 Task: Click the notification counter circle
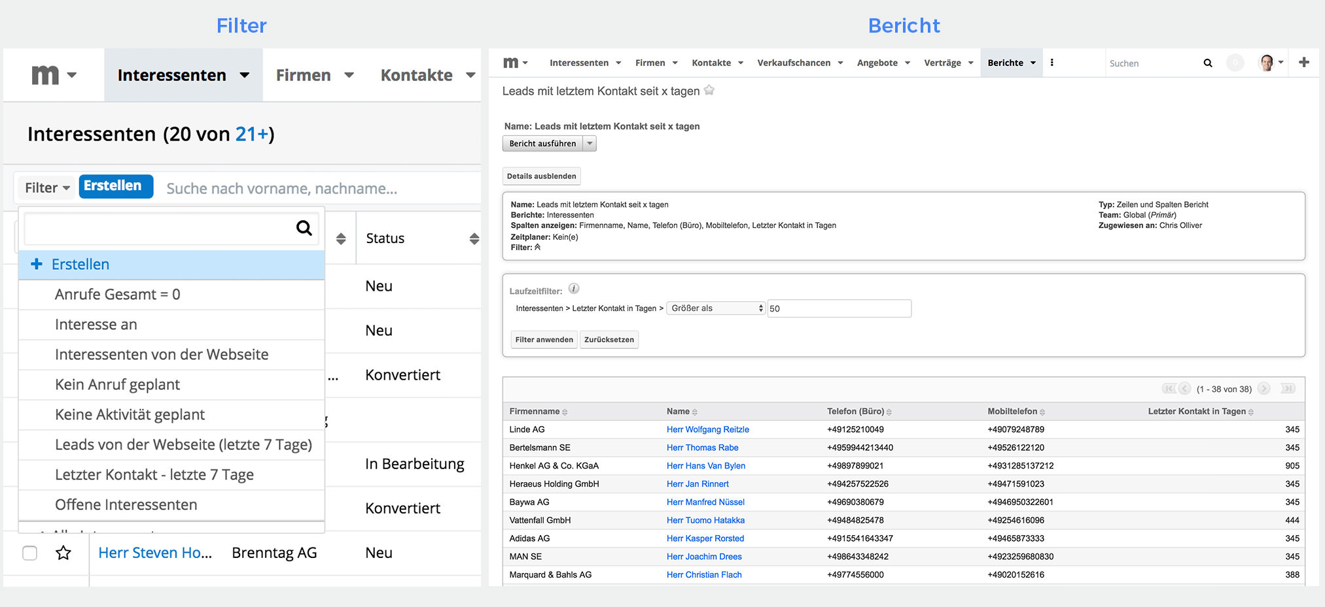point(1235,63)
